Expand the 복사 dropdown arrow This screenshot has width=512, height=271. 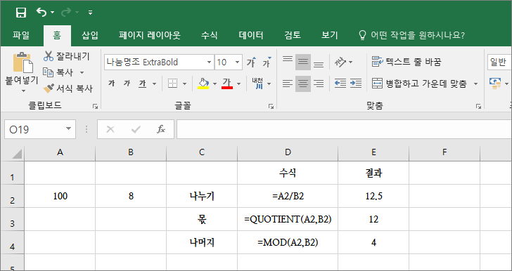[82, 72]
